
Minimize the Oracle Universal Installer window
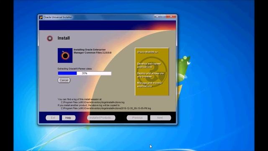(157, 16)
